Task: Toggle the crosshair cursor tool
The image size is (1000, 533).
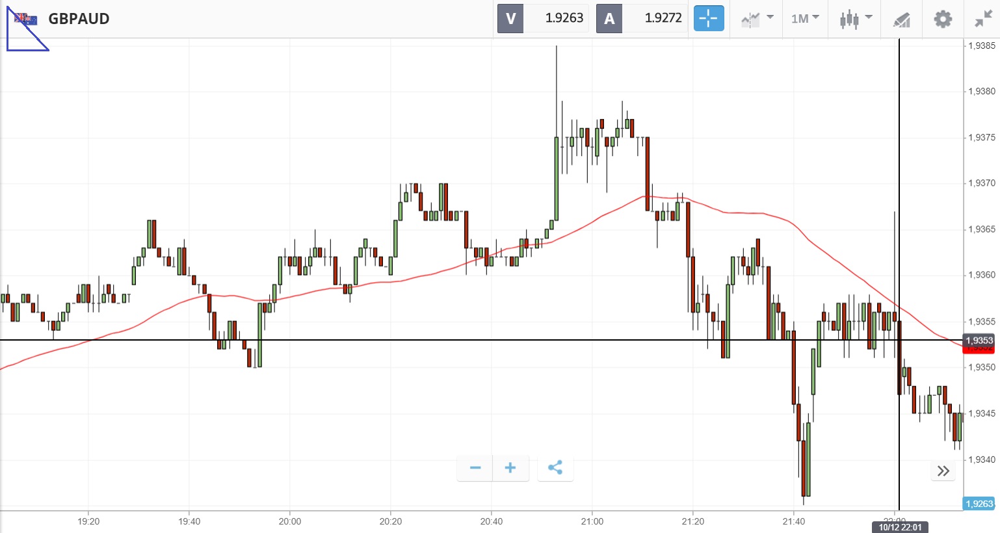Action: click(x=708, y=18)
